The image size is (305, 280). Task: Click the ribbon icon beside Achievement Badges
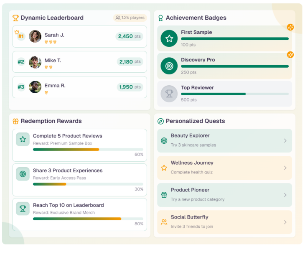[x=160, y=18]
